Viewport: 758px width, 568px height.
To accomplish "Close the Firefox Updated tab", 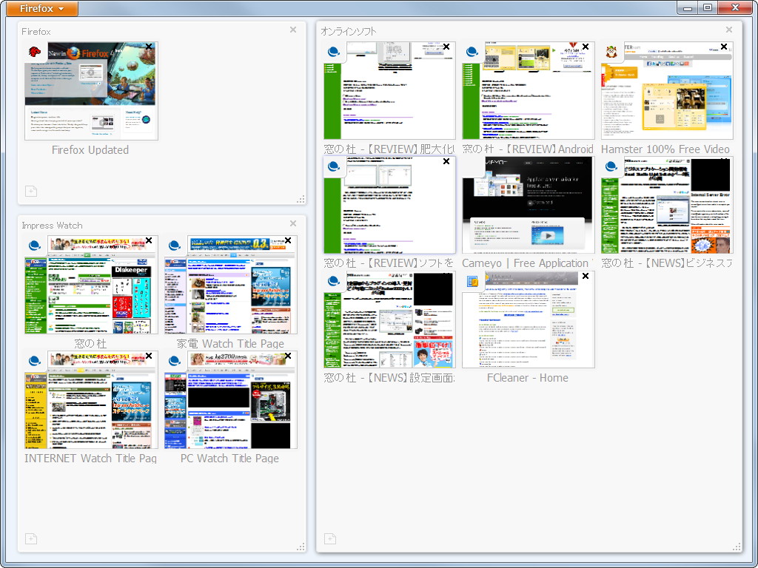I will [149, 47].
